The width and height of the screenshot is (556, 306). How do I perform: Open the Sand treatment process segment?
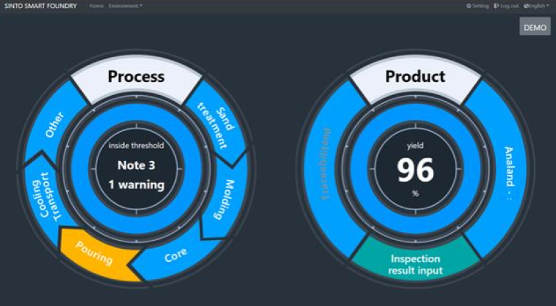213,118
